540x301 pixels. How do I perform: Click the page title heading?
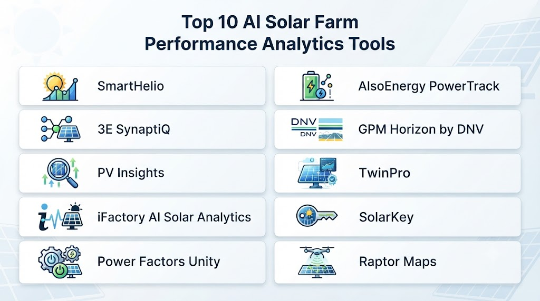click(269, 33)
